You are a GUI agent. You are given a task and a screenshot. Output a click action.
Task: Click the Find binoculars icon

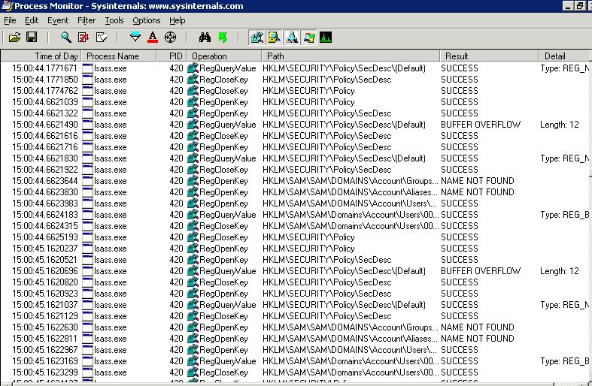pos(205,38)
